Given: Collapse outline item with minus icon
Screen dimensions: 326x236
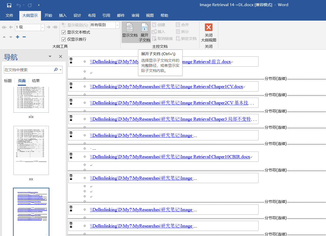Looking at the screenshot, I should tap(24, 37).
